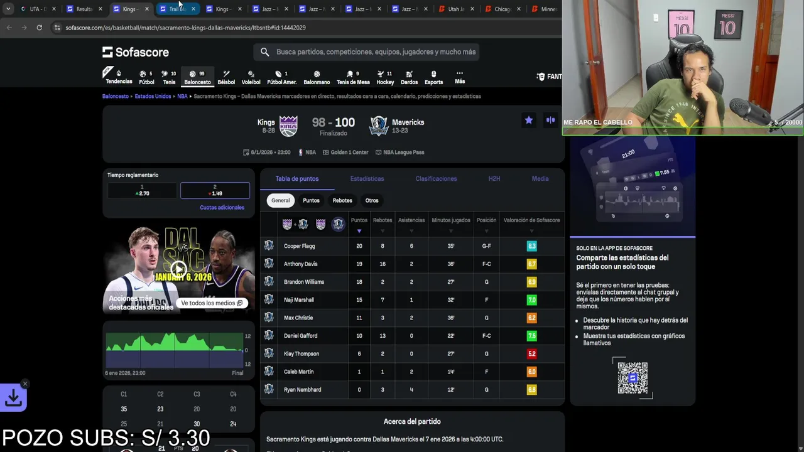Sort table by Posición column
804x452 pixels.
(486, 225)
